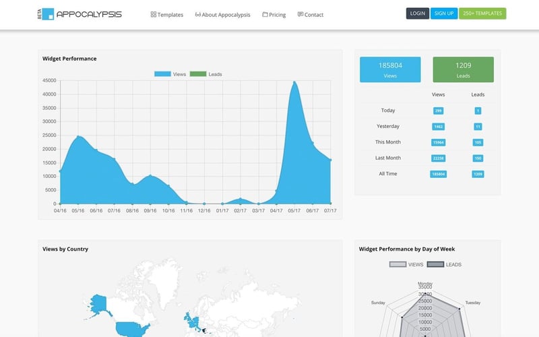The height and width of the screenshot is (337, 539).
Task: Open the Templates nav item
Action: 166,15
